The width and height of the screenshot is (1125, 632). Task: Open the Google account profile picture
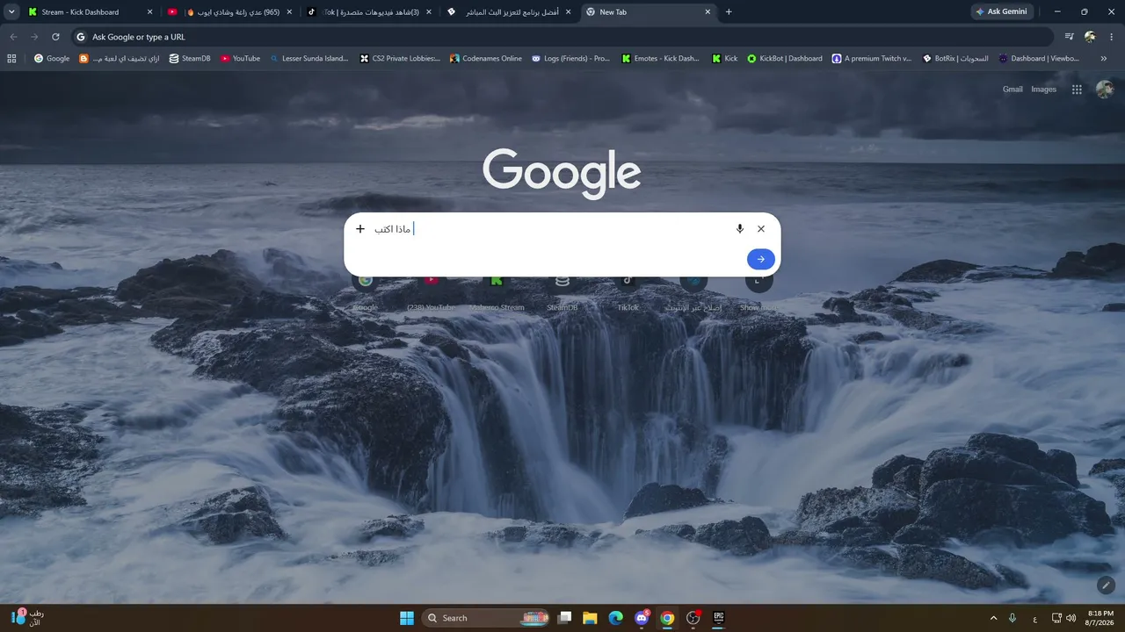tap(1105, 90)
